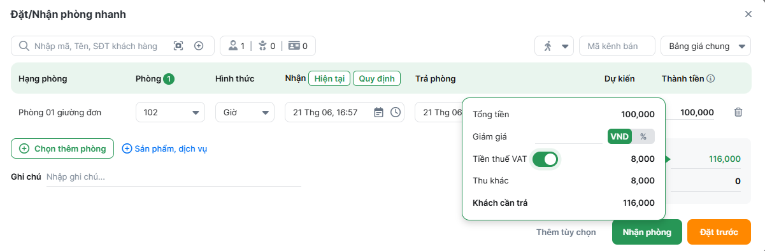Open clock icon in check-in time field
The width and height of the screenshot is (765, 251).
click(396, 112)
